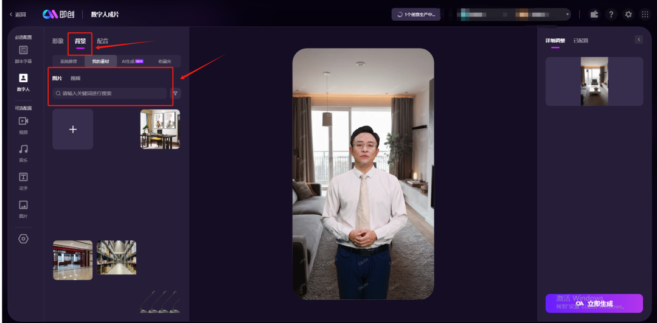Click the 立即生成 generate button
This screenshot has height=323, width=657.
(594, 303)
